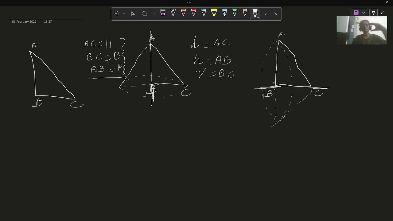
Task: Pick the blue fountain pen
Action: coord(224,13)
